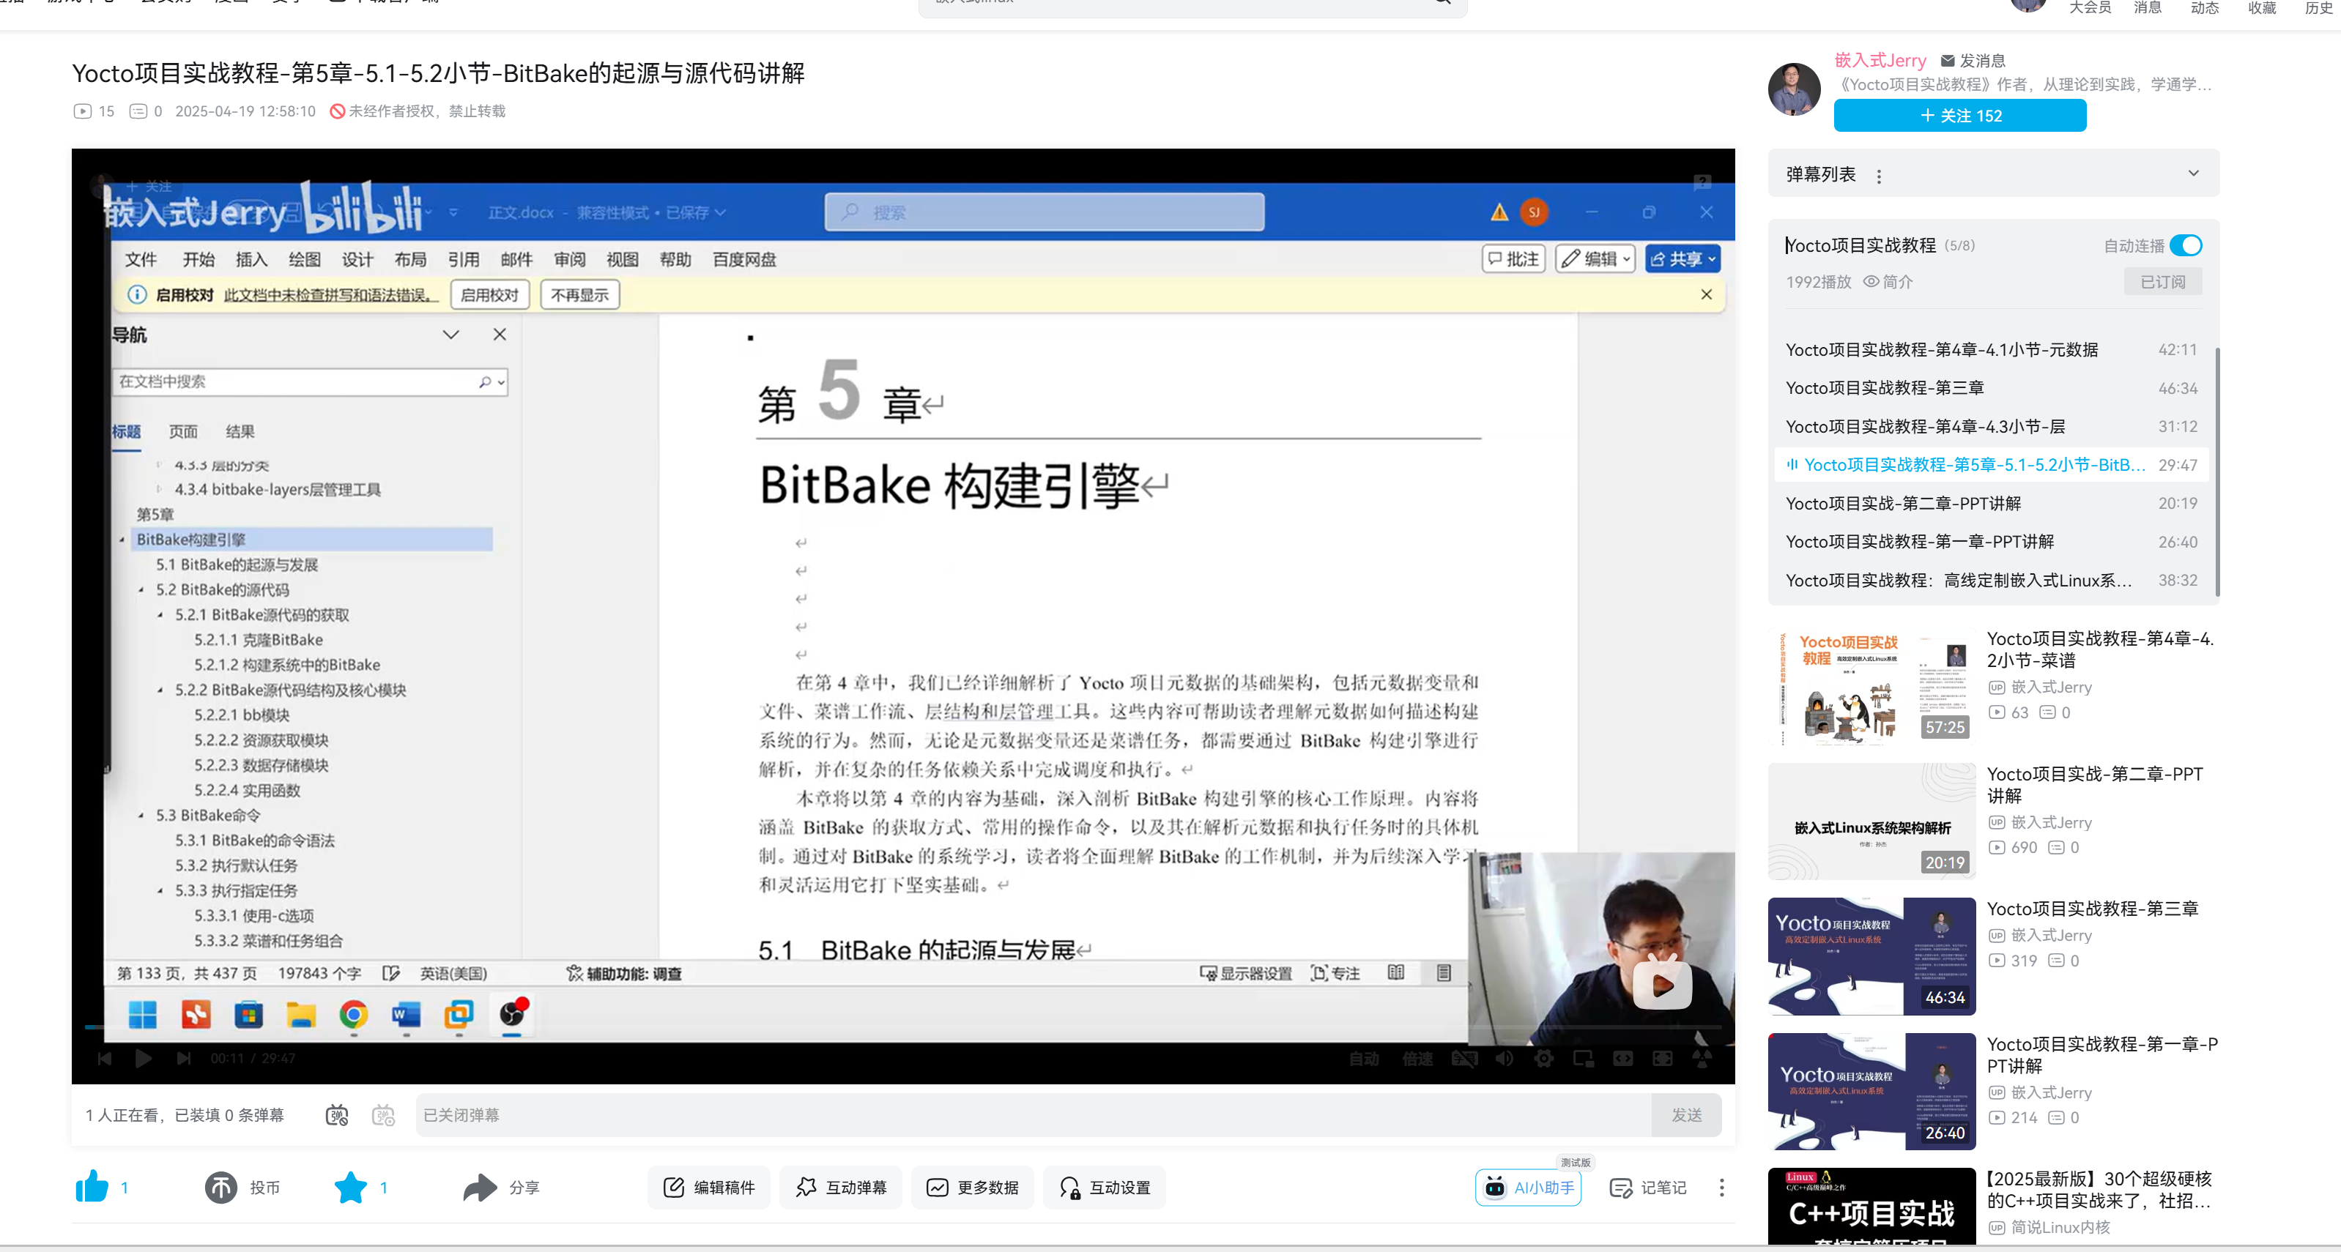
Task: Toggle danmaku display switch below player
Action: click(337, 1115)
